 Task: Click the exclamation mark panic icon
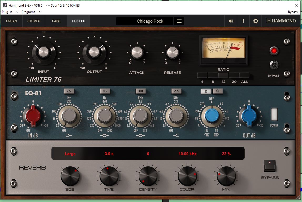pyautogui.click(x=243, y=21)
